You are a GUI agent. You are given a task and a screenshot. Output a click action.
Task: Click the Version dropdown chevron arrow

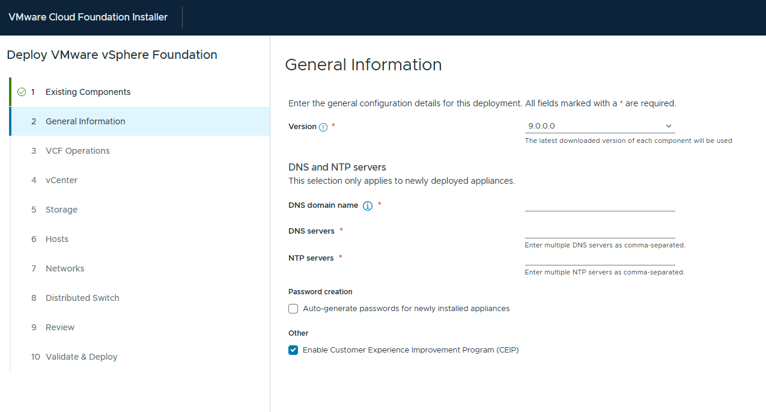tap(669, 126)
